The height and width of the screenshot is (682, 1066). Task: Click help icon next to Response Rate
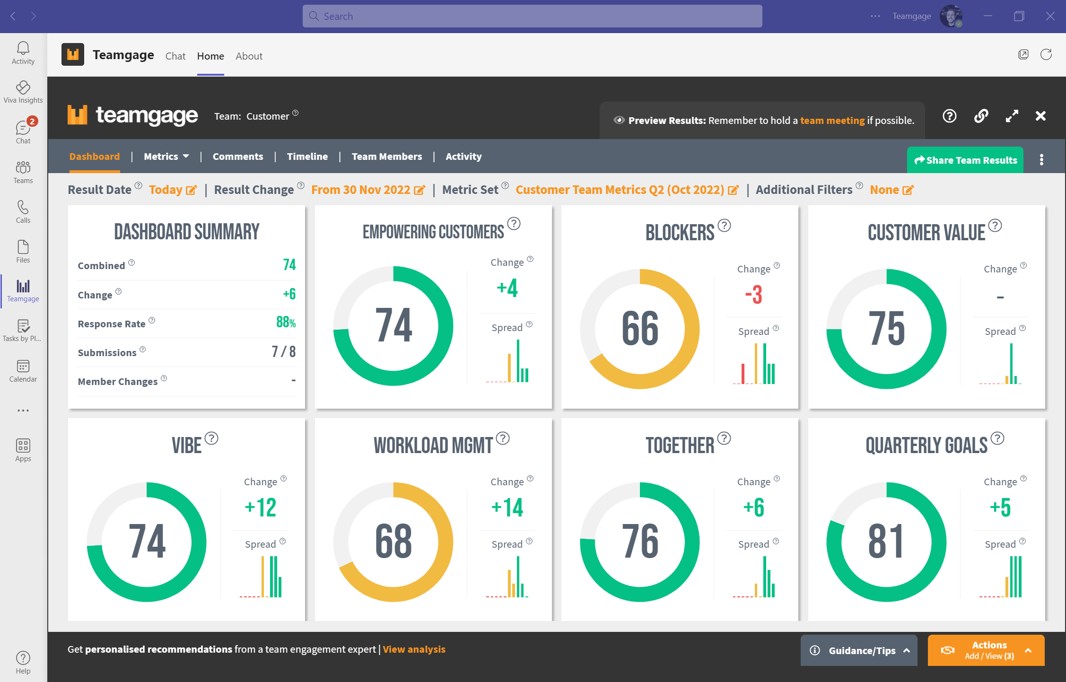coord(152,320)
